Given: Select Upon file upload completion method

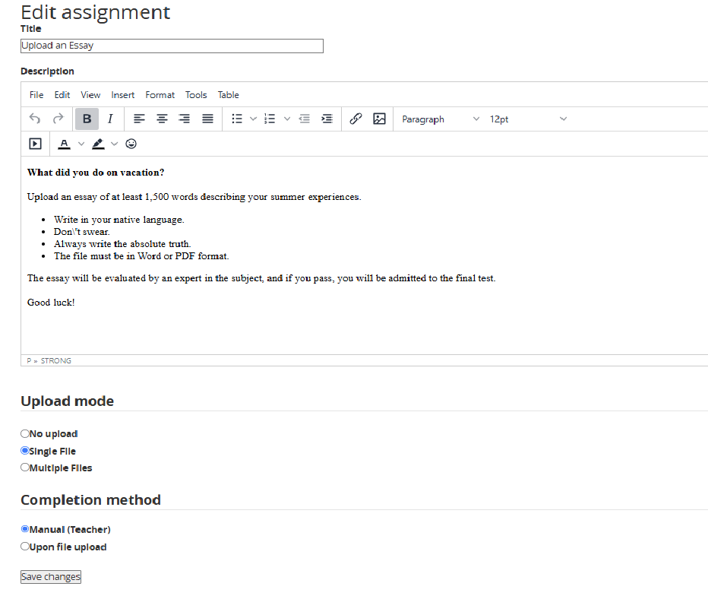Looking at the screenshot, I should (x=25, y=547).
